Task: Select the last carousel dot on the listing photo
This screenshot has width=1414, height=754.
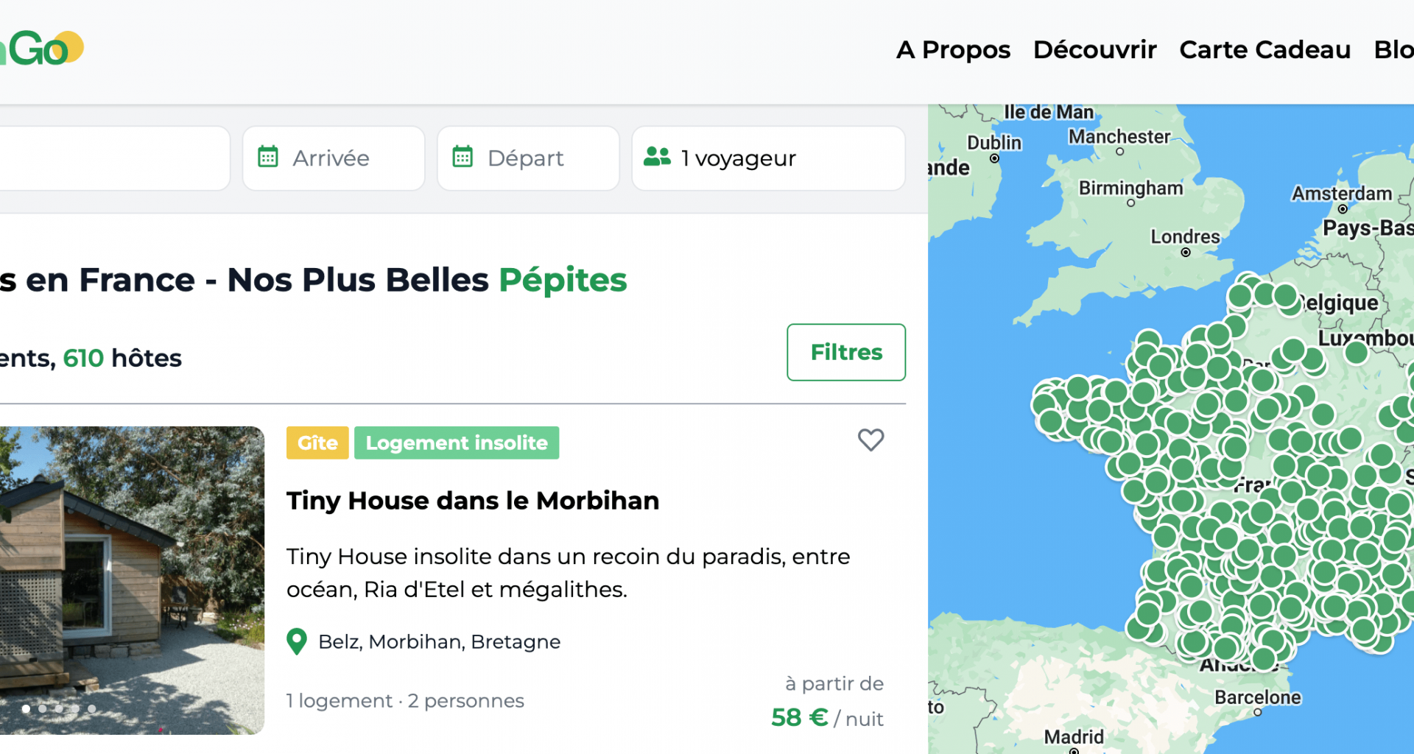Action: tap(92, 708)
